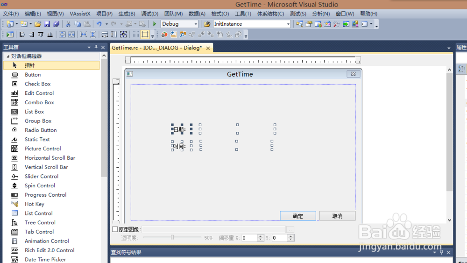The image size is (467, 263).
Task: Center selected controls vertically in dialog
Action: point(62,35)
